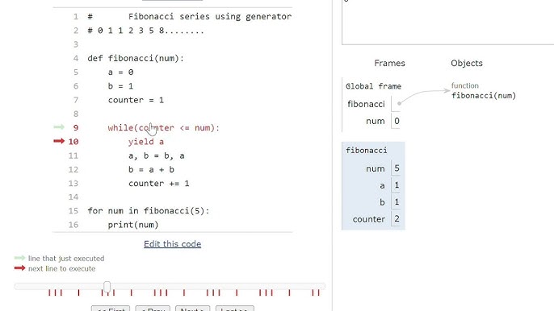554x311 pixels.
Task: Click the green just-executed arrow at line 9
Action: click(59, 127)
